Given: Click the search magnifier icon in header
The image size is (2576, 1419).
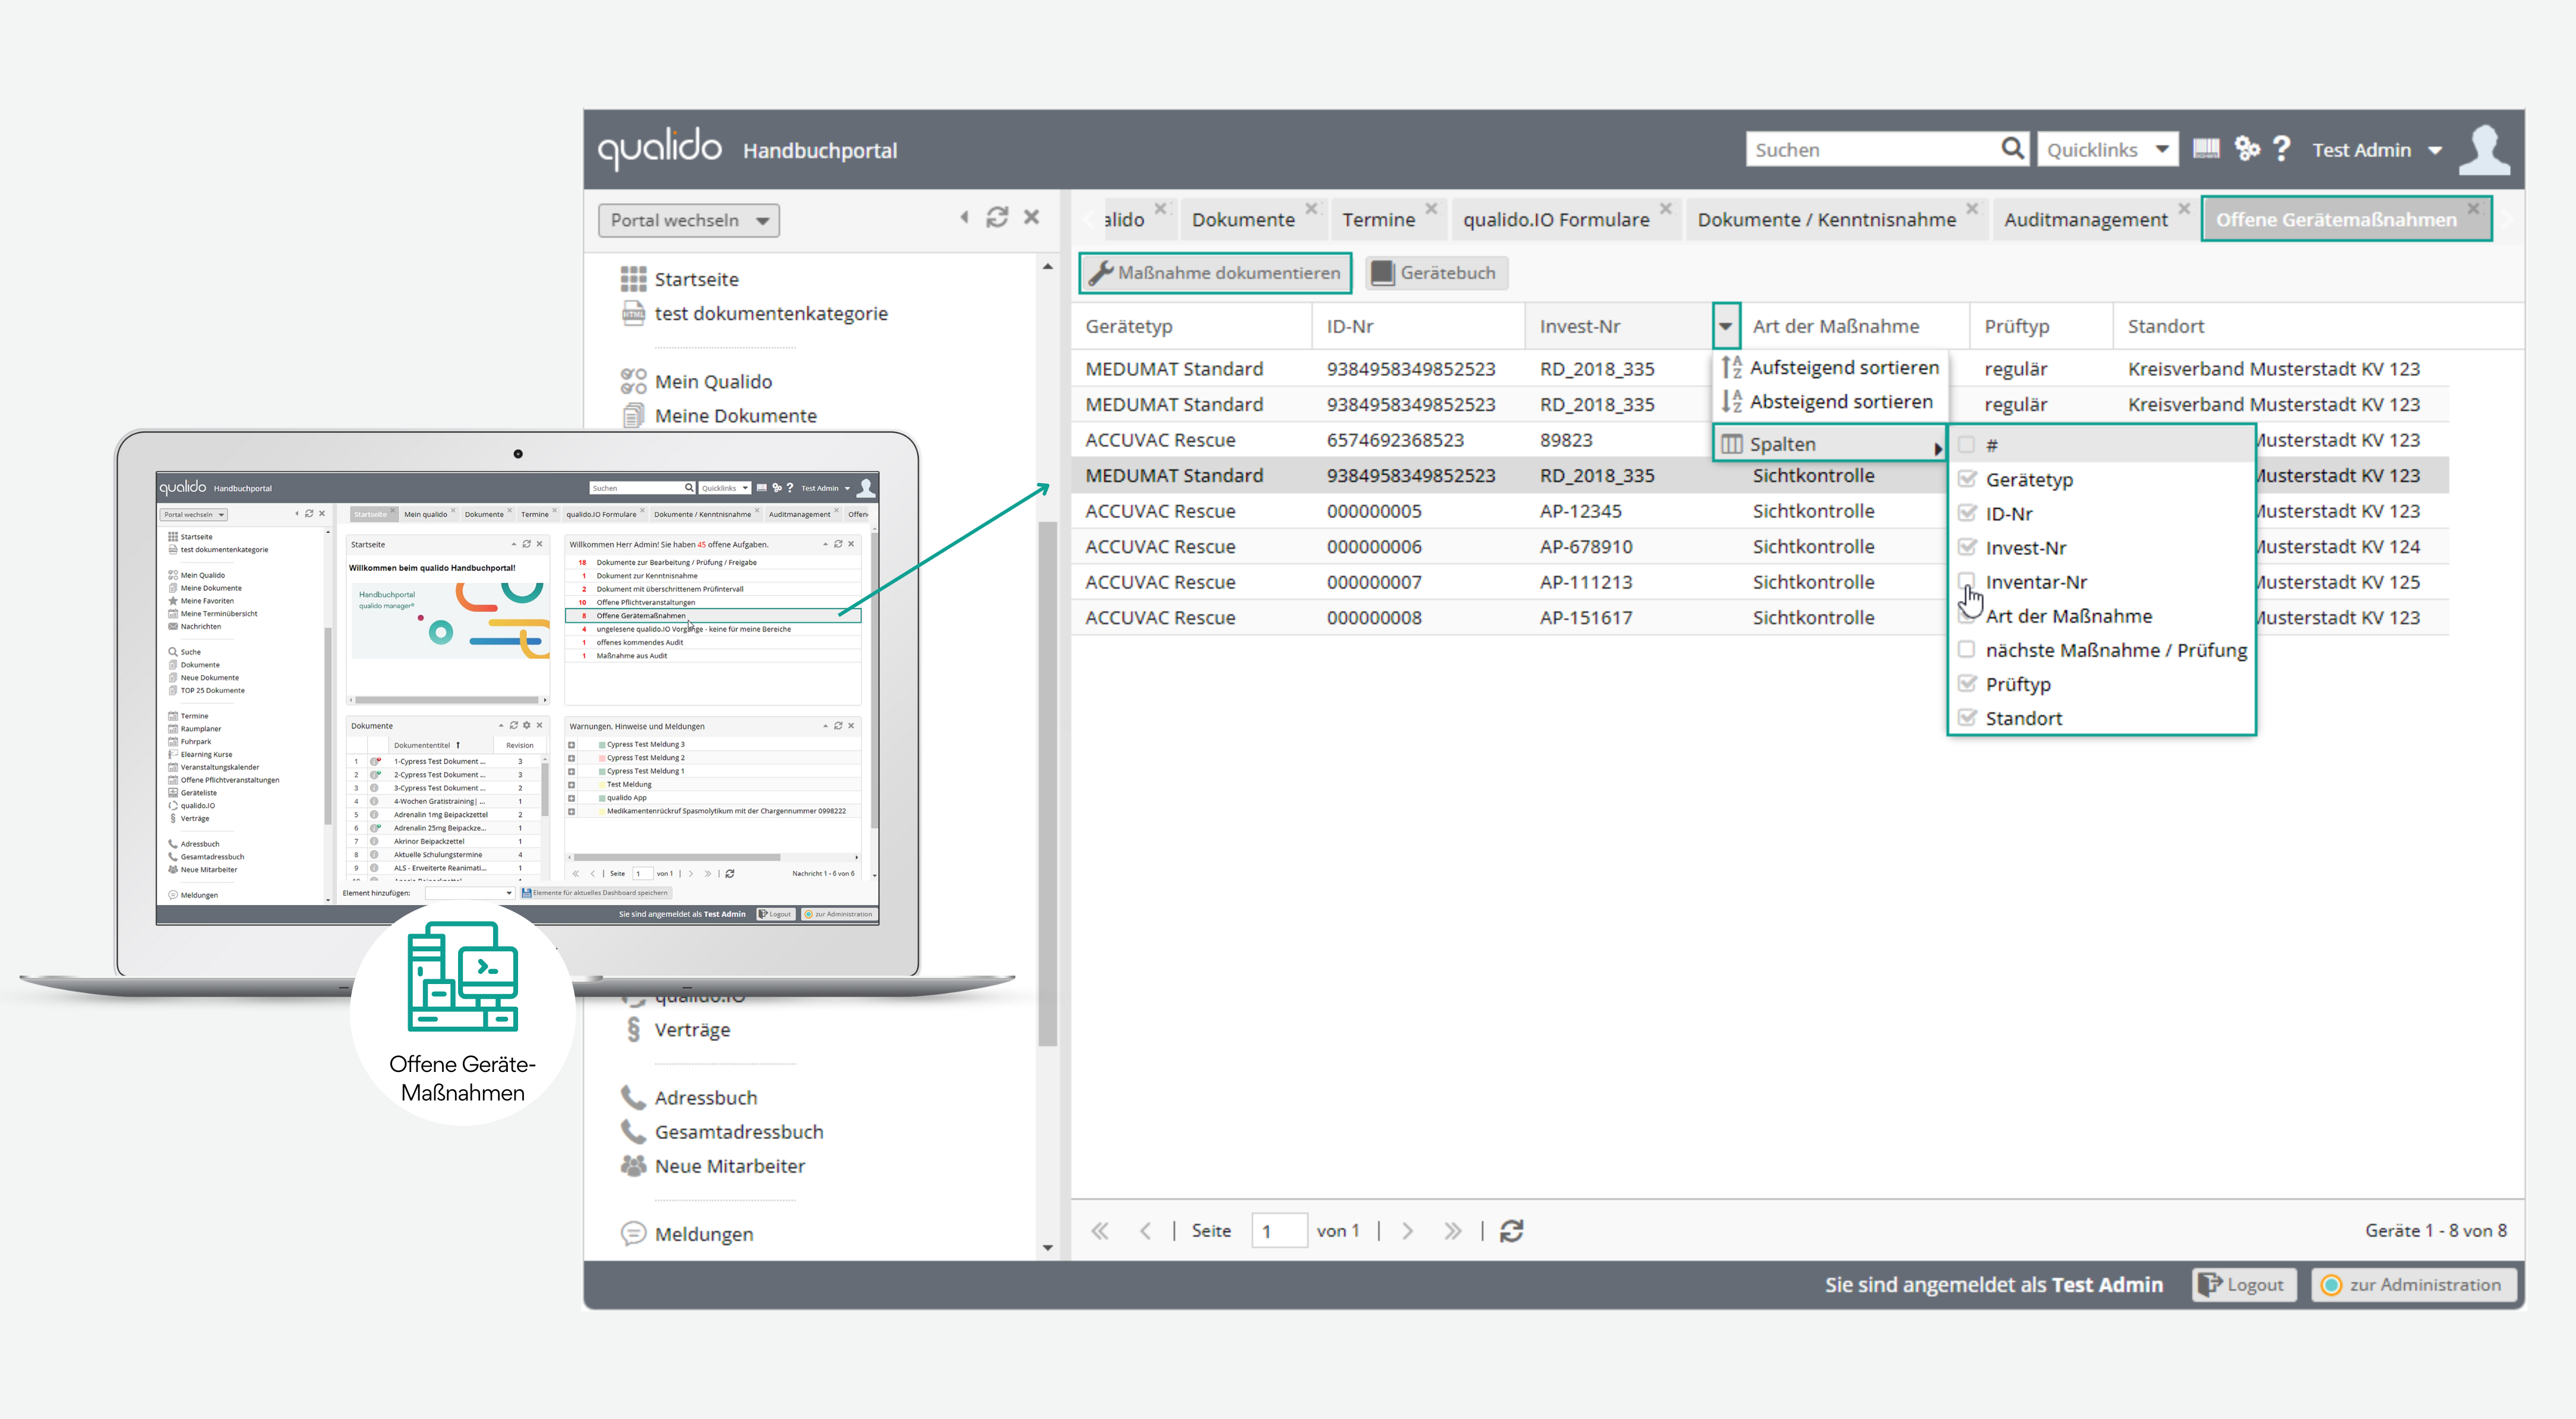Looking at the screenshot, I should point(2012,149).
